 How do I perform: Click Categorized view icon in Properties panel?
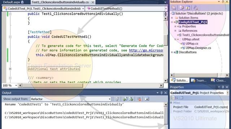(x=172, y=98)
